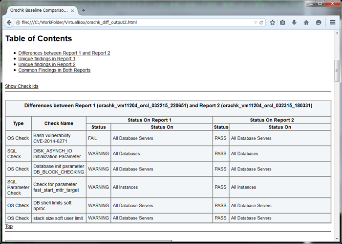
Task: Click the SQL Parameter Check type cell
Action: [19, 187]
